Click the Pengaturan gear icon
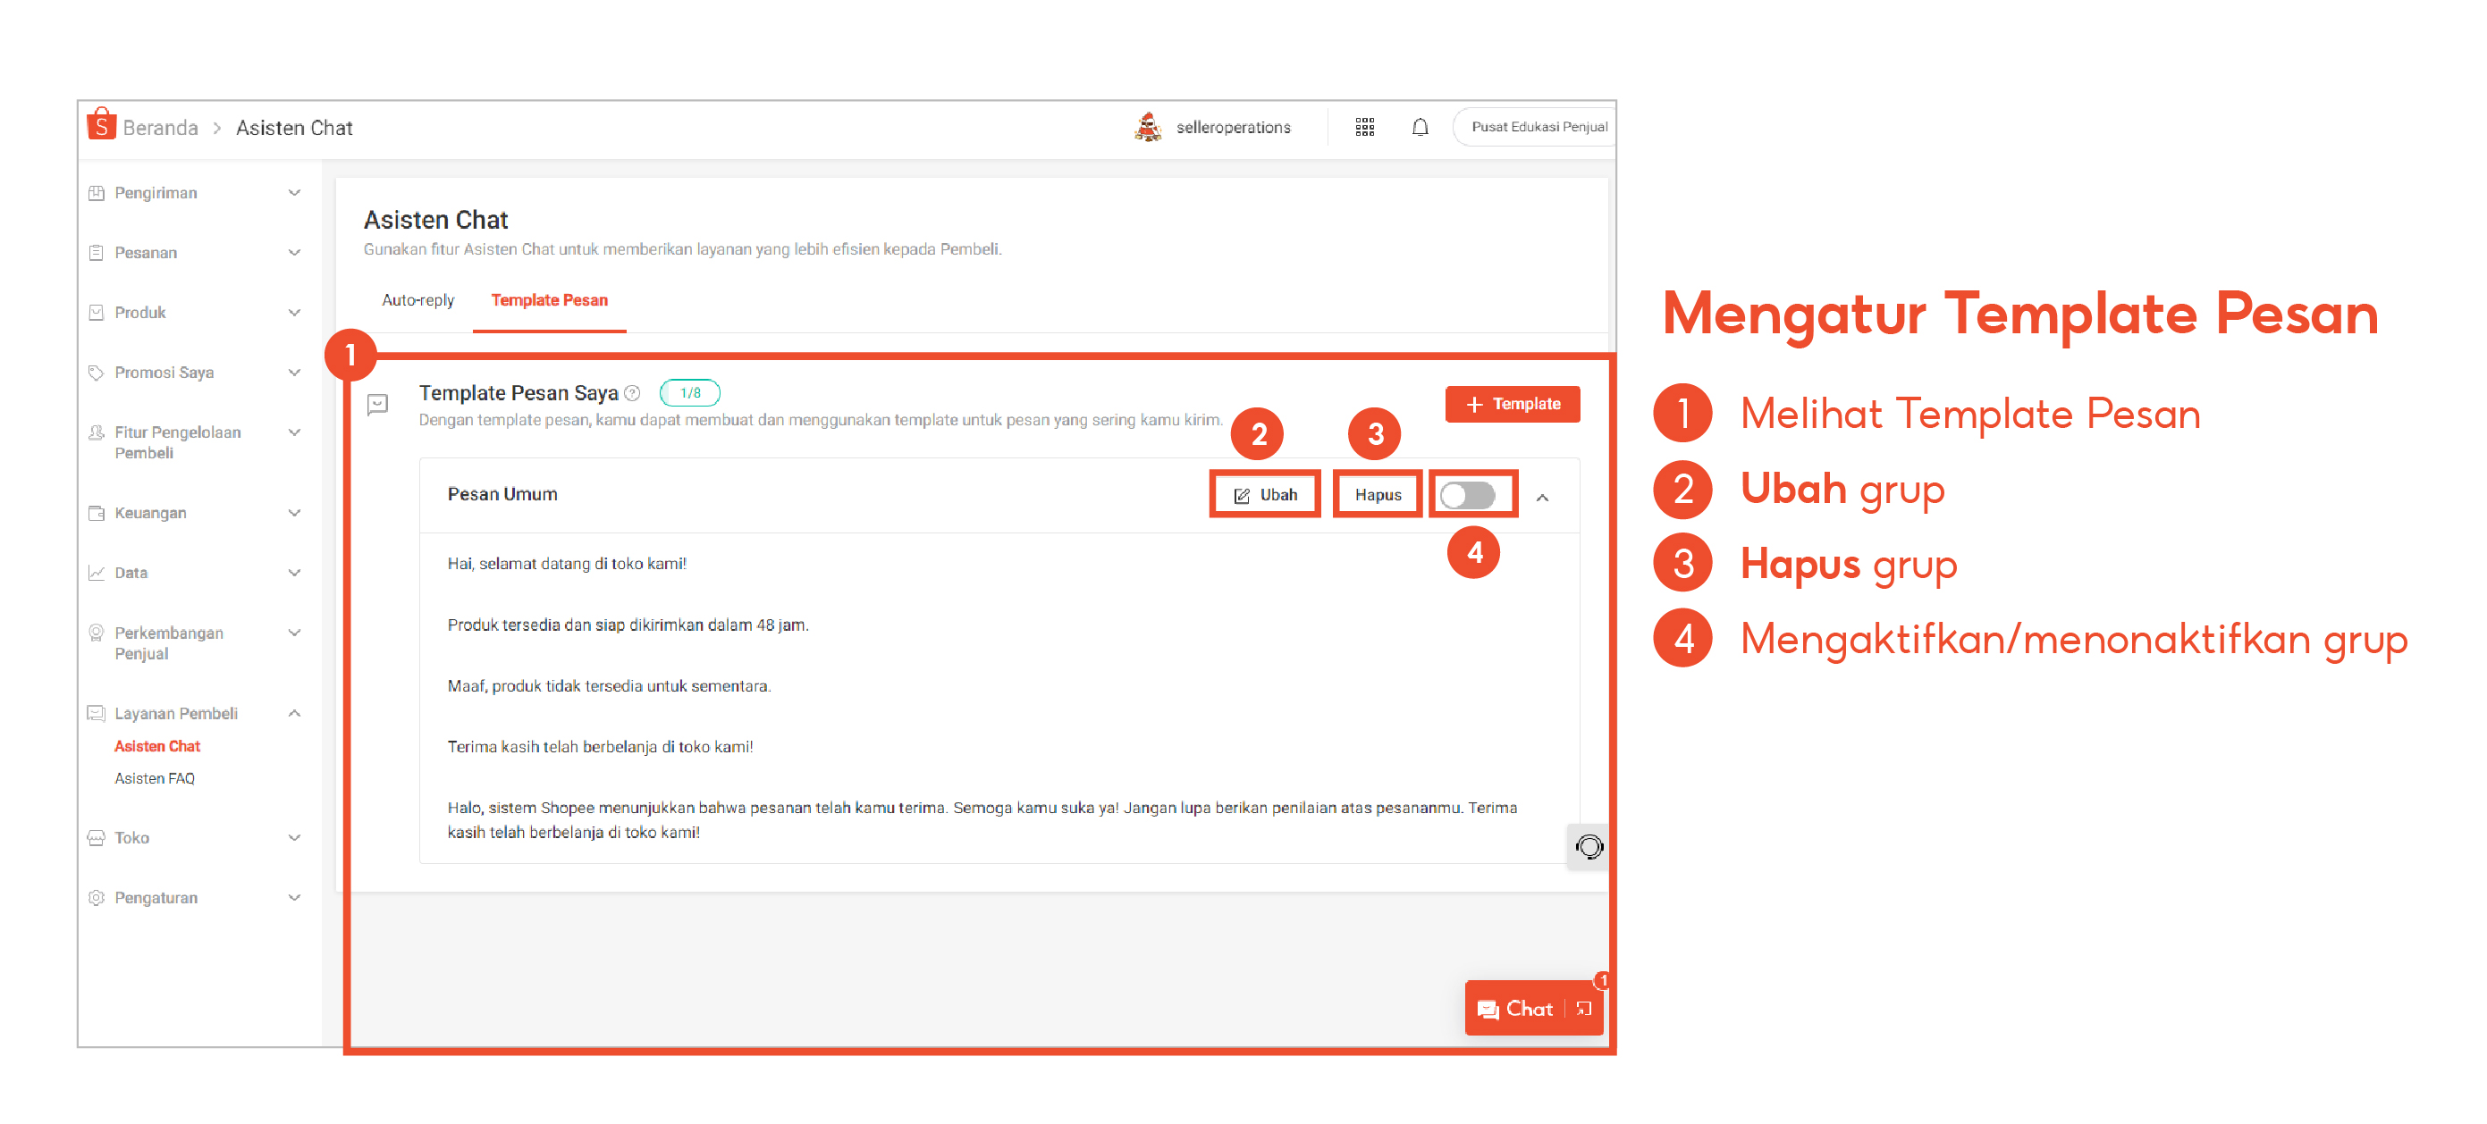The height and width of the screenshot is (1124, 2487). pos(96,897)
